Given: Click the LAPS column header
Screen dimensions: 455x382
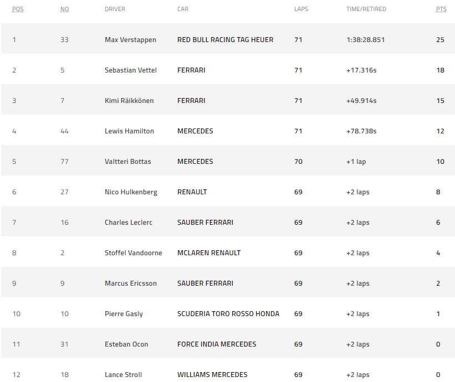Looking at the screenshot, I should 301,9.
